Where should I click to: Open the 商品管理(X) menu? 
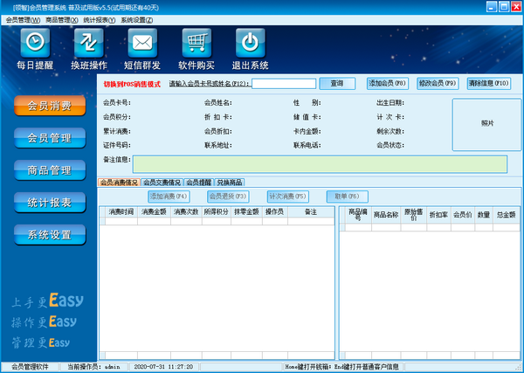click(62, 20)
